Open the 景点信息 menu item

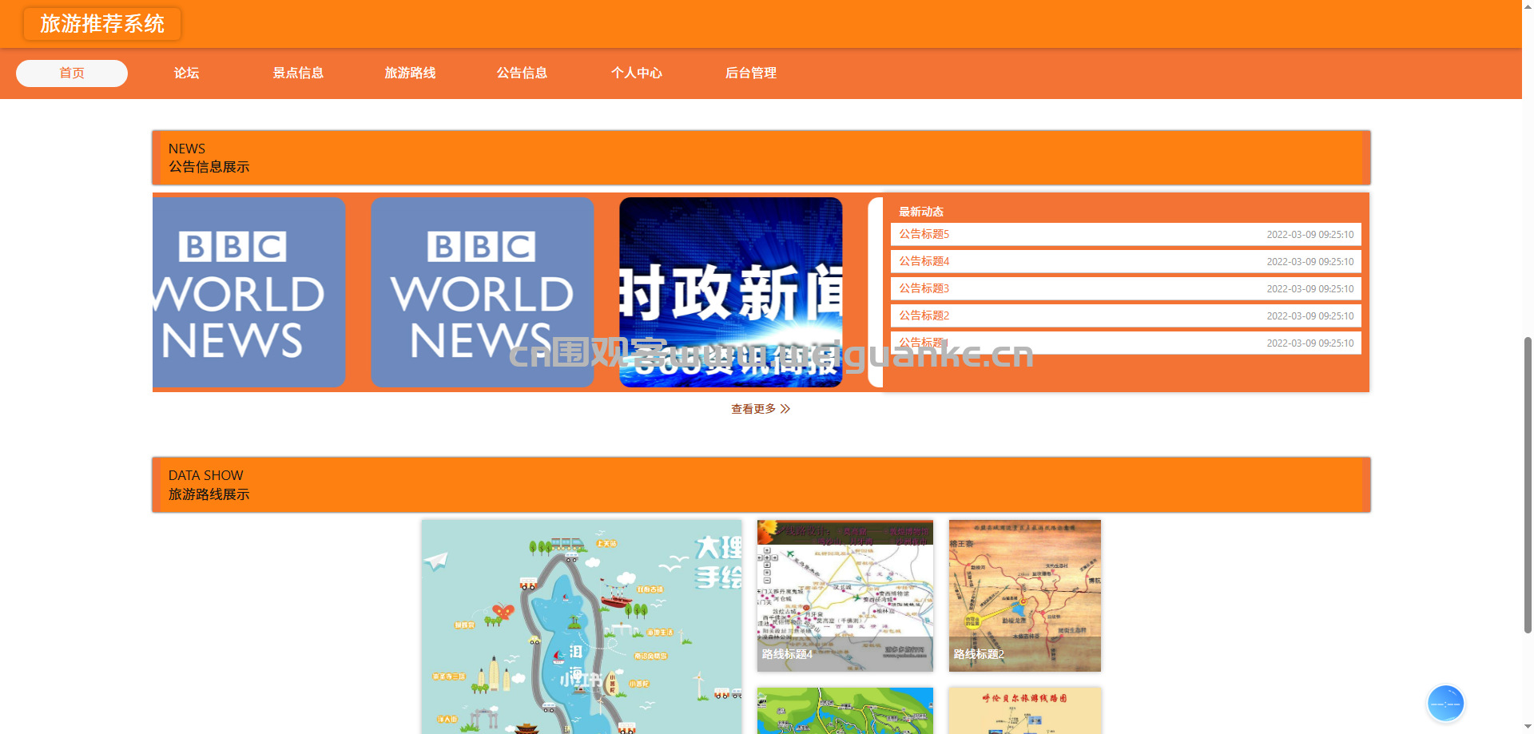(x=298, y=73)
